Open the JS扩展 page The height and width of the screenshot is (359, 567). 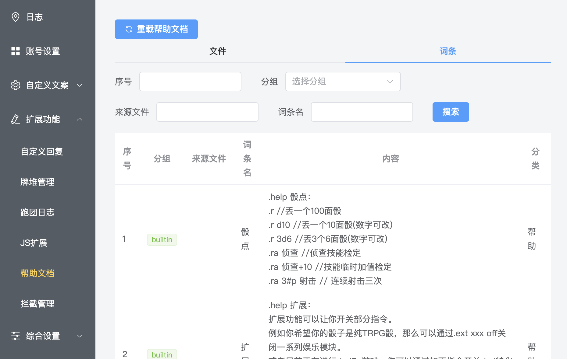click(x=34, y=243)
